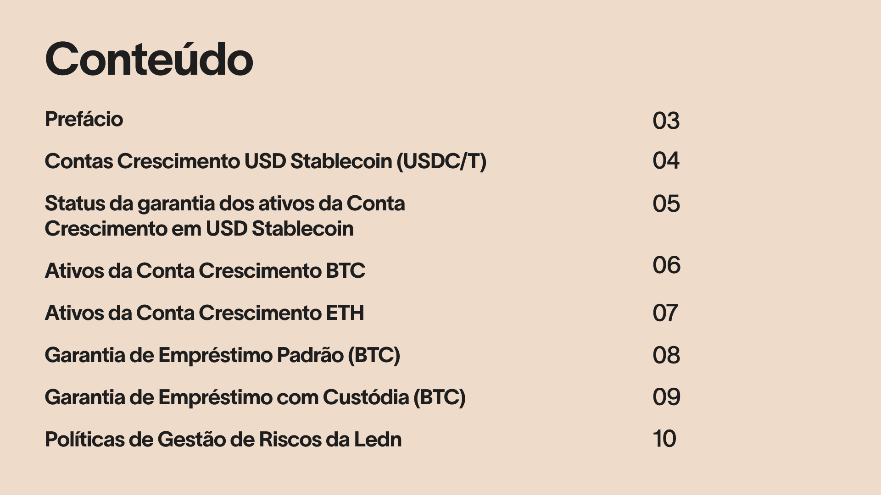Open Contas Crescimento USD Stablecoin (USDC/T)
The image size is (881, 495).
click(266, 161)
